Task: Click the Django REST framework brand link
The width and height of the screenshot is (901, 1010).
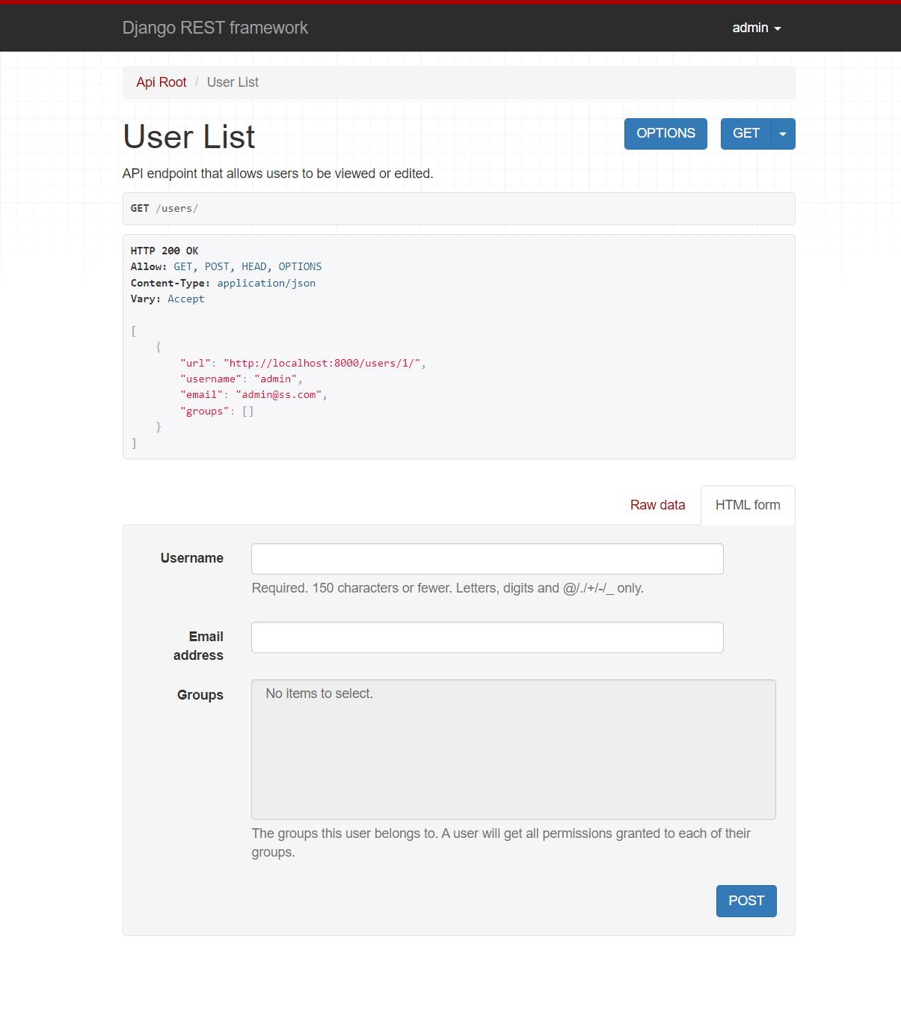Action: [x=215, y=28]
